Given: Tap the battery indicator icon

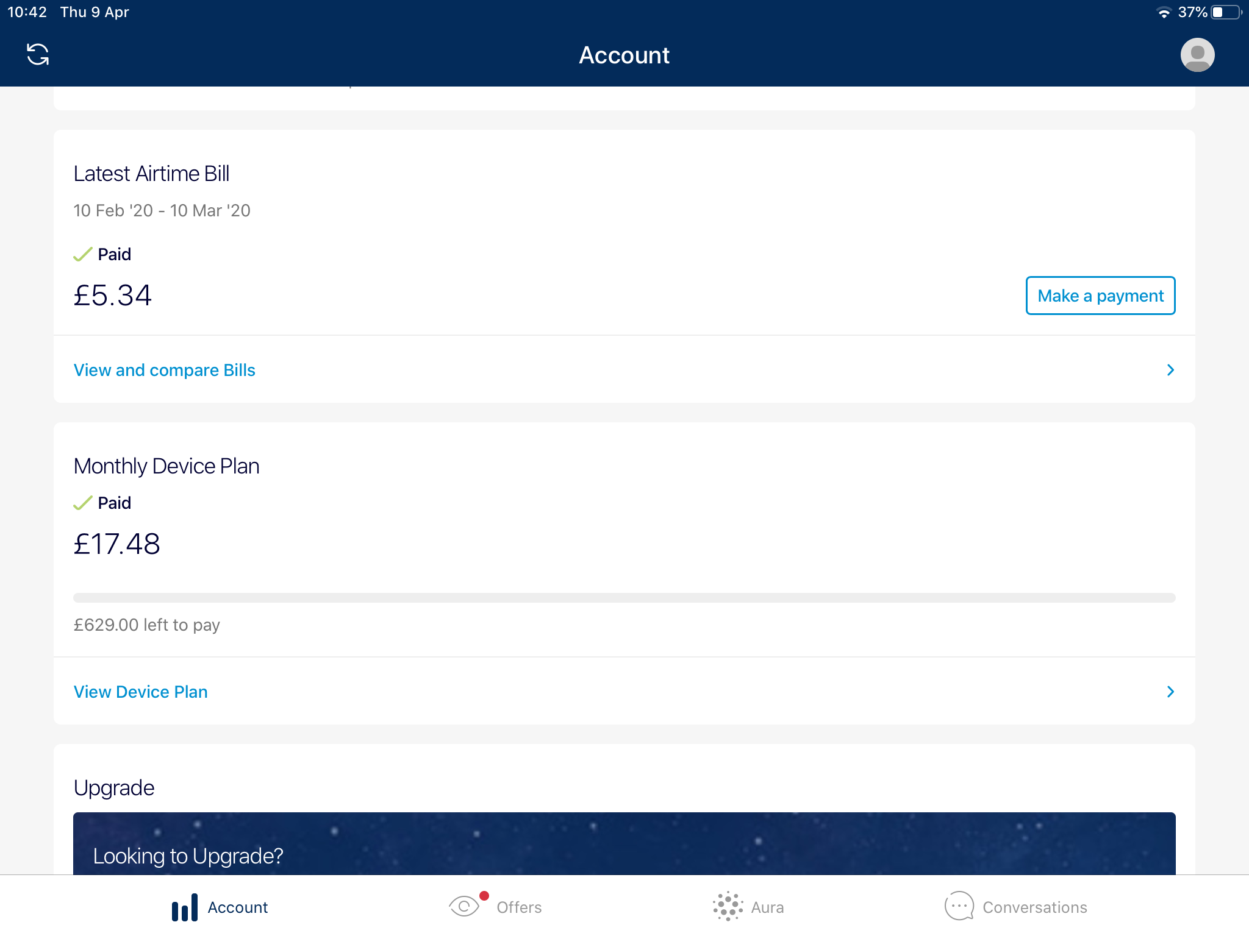Looking at the screenshot, I should (x=1226, y=12).
